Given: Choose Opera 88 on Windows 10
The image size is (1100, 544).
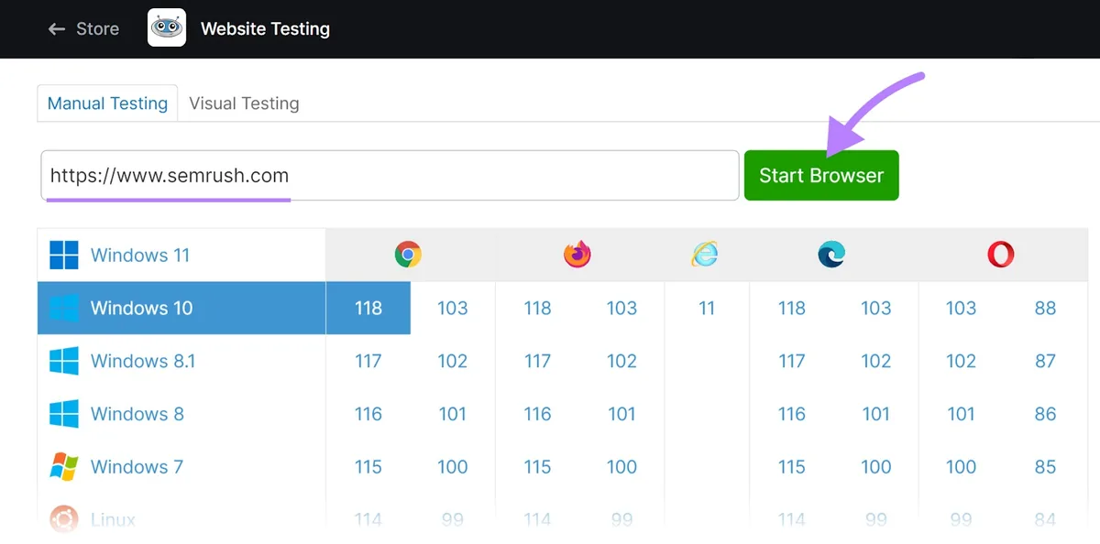Looking at the screenshot, I should pos(1046,308).
